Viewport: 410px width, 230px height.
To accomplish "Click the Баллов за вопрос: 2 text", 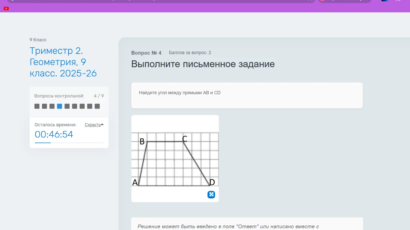I will (190, 53).
